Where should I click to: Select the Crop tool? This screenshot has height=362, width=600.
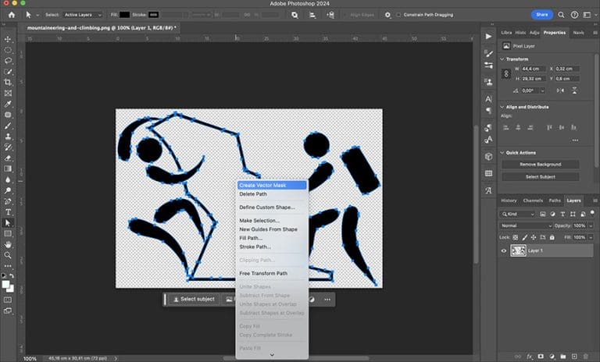point(8,82)
